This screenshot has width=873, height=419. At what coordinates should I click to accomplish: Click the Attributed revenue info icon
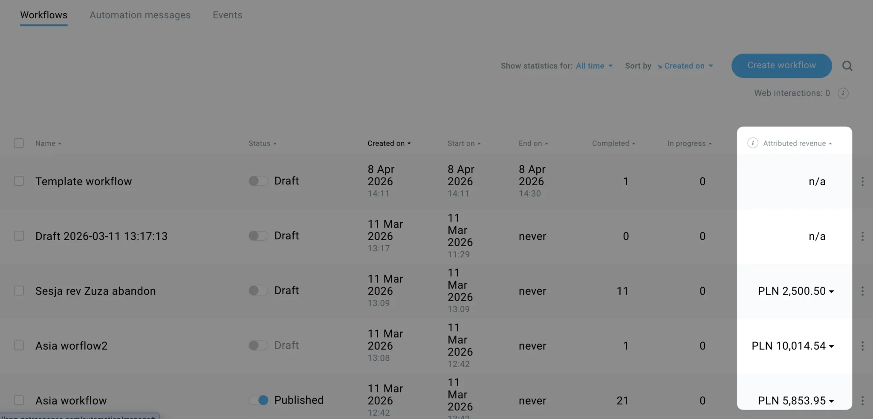click(x=753, y=143)
